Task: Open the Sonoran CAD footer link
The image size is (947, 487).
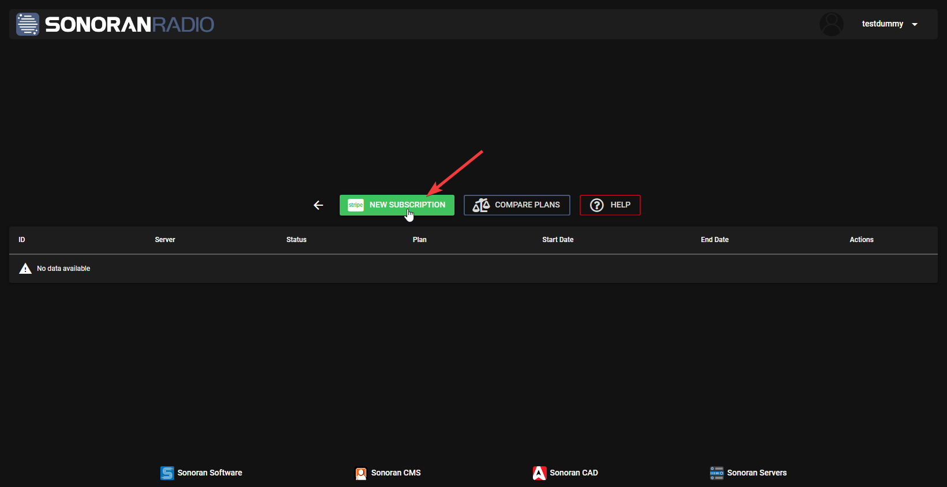Action: 565,473
